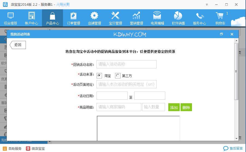This screenshot has height=152, width=246.
Task: Click the 促销活动名称 input field
Action: click(126, 64)
